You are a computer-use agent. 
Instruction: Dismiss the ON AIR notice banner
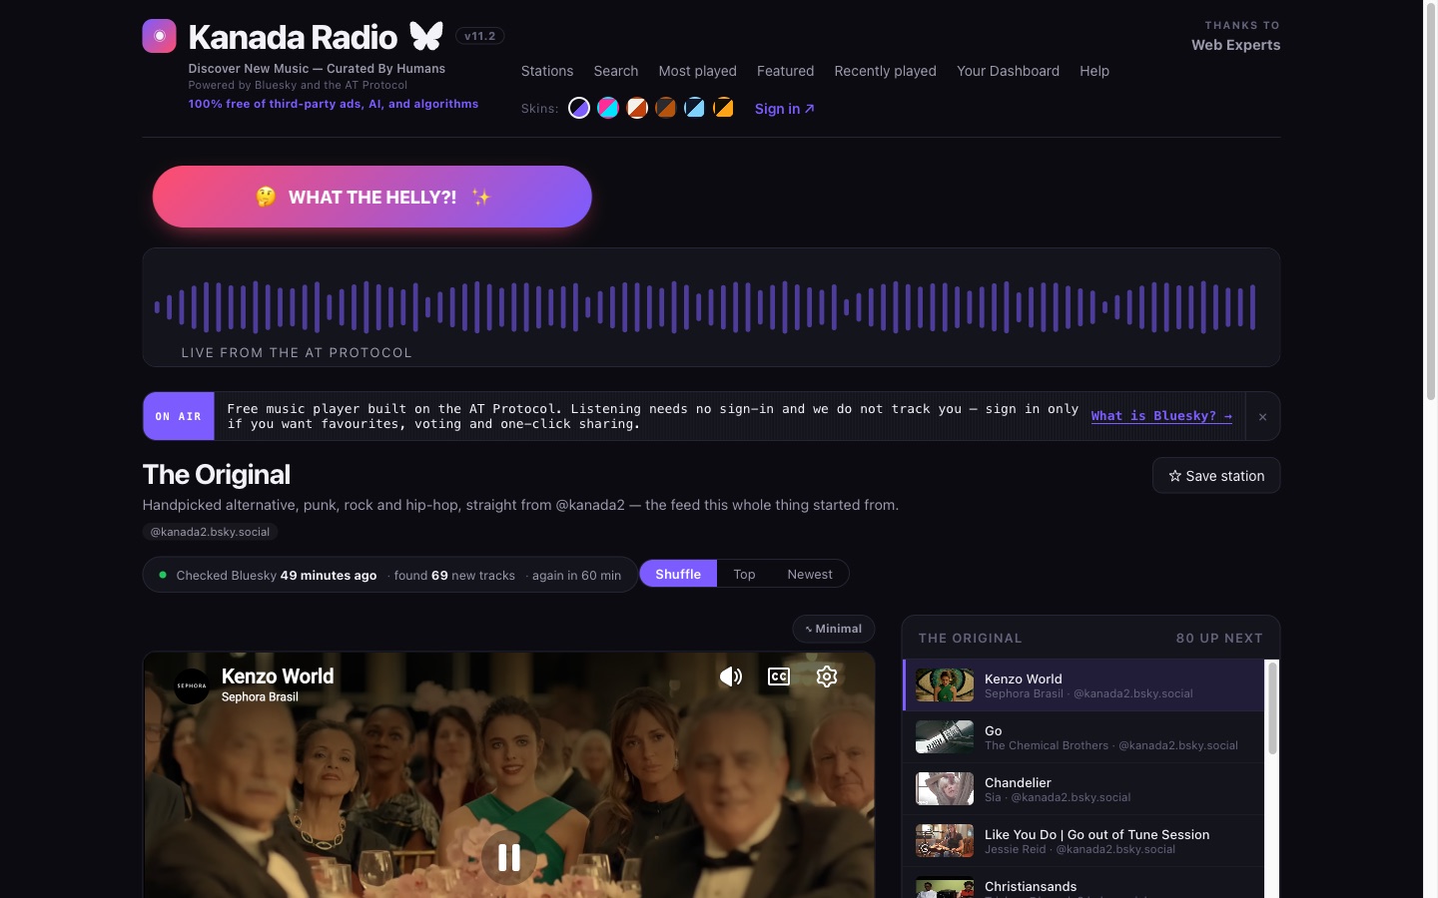click(x=1262, y=417)
